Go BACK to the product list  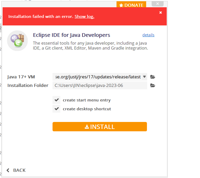pyautogui.click(x=16, y=170)
